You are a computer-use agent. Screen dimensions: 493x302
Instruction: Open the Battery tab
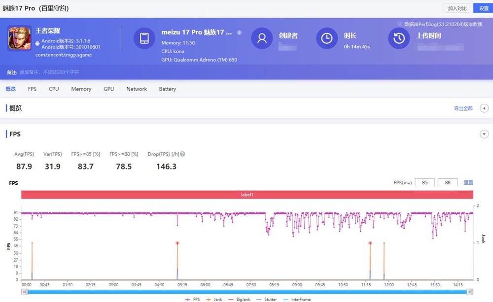click(168, 89)
